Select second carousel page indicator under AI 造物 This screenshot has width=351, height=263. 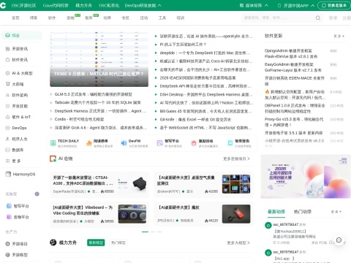coord(153,232)
